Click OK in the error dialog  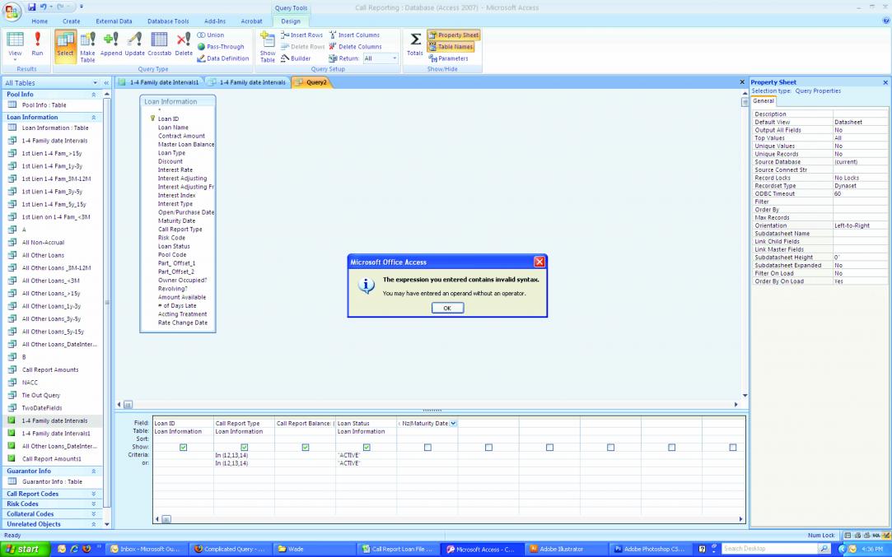tap(447, 308)
